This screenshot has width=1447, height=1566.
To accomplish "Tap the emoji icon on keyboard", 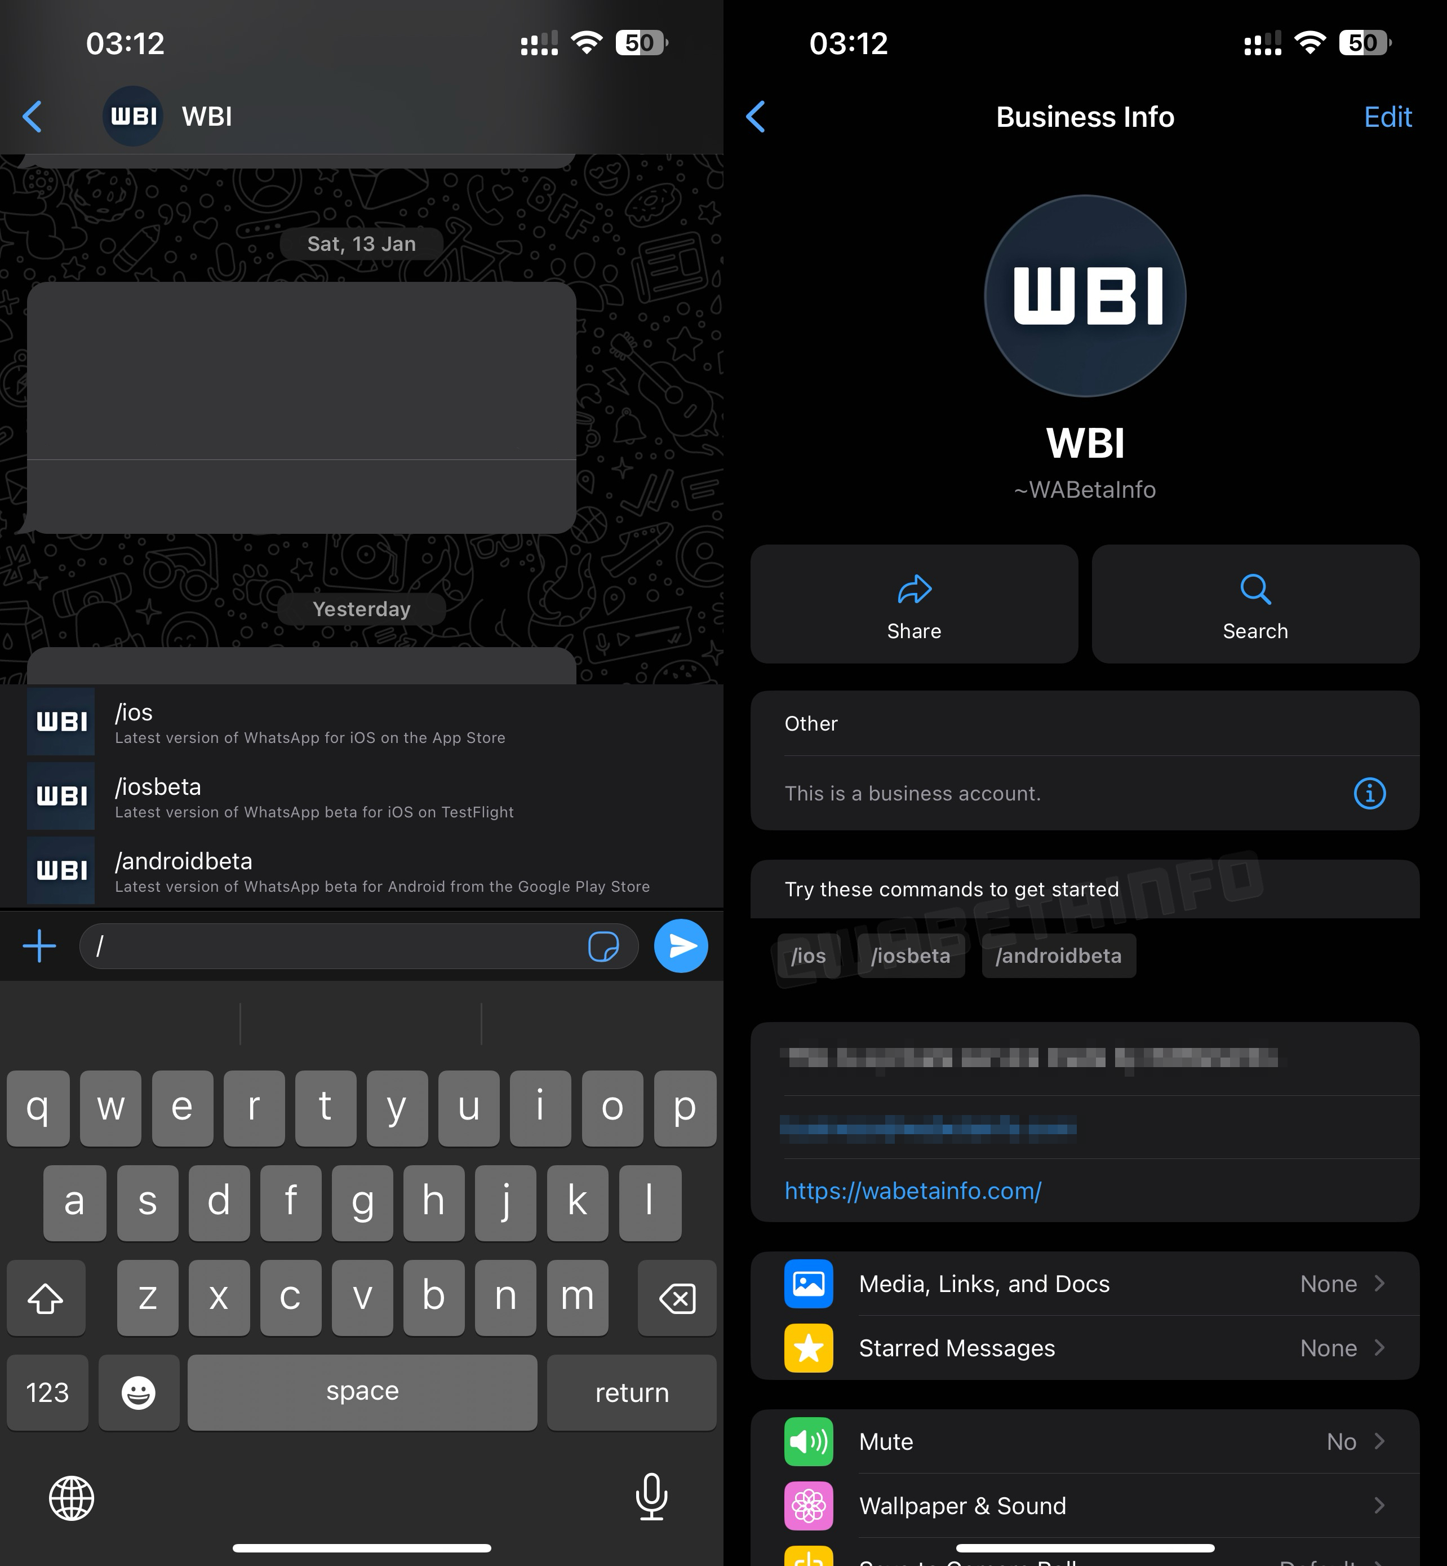I will click(137, 1391).
